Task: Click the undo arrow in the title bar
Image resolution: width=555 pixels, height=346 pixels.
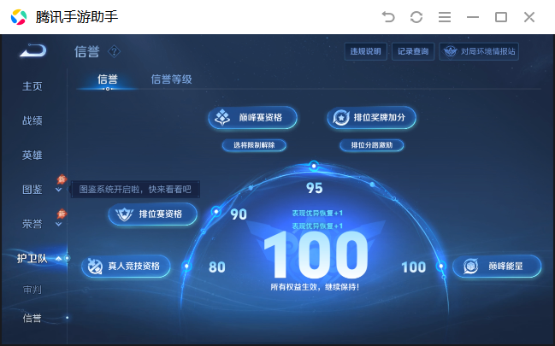Action: click(388, 17)
